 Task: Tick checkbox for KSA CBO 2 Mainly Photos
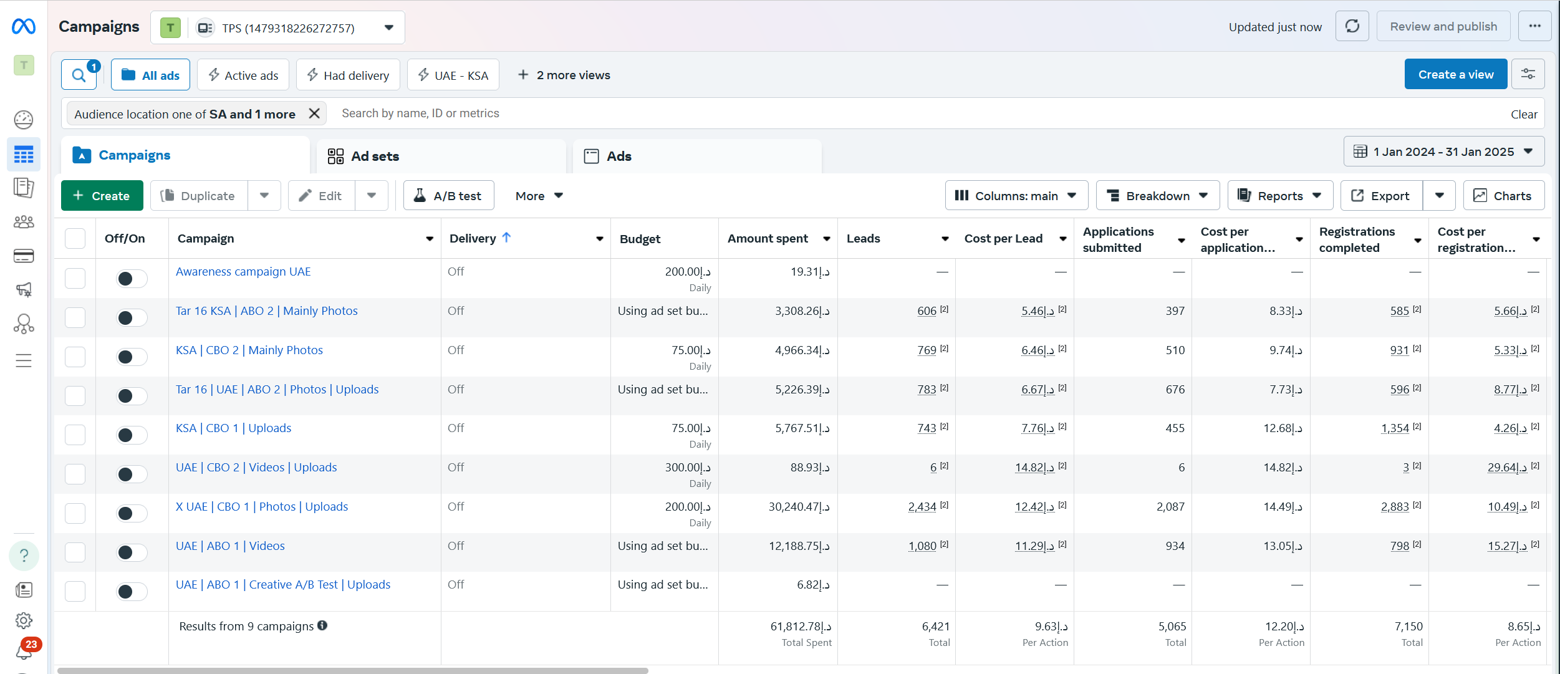[x=75, y=357]
